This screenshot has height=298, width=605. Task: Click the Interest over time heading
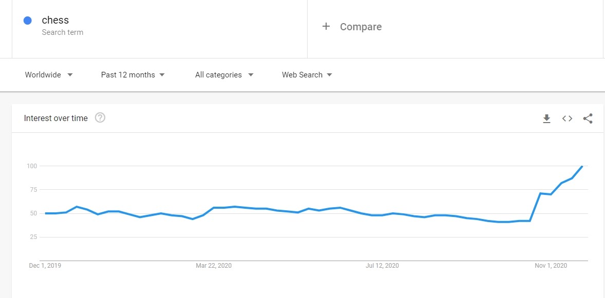click(x=55, y=118)
